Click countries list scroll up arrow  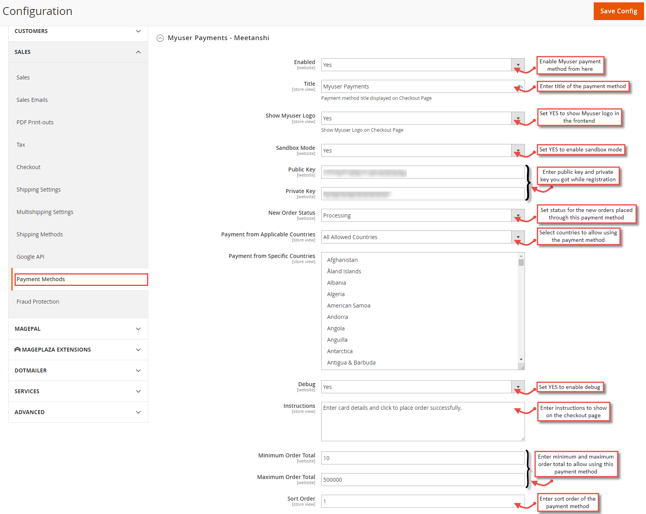521,256
